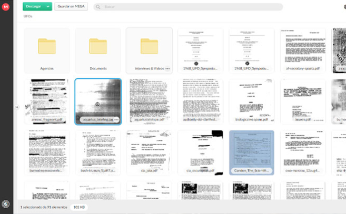Image resolution: width=346 pixels, height=214 pixels.
Task: Select cwo-marcrau_12aug4 file thumbnail
Action: [x=303, y=152]
